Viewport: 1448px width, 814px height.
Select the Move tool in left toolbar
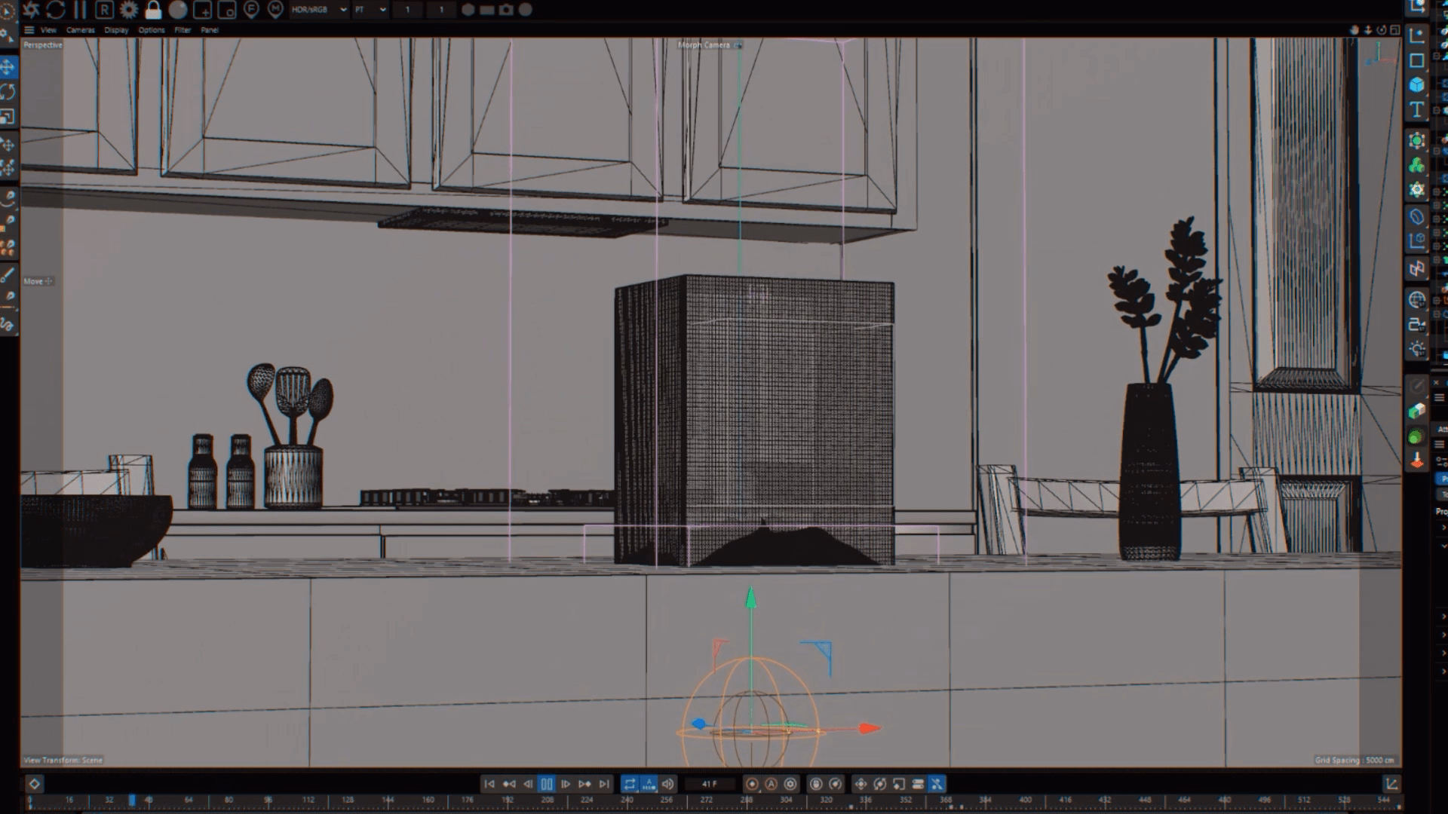tap(8, 67)
